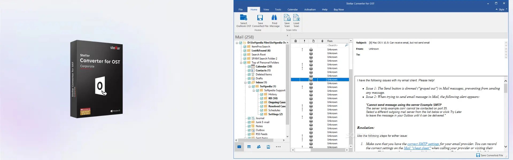Click the Drafts folder icon in tree
The image size is (513, 160).
253,78
